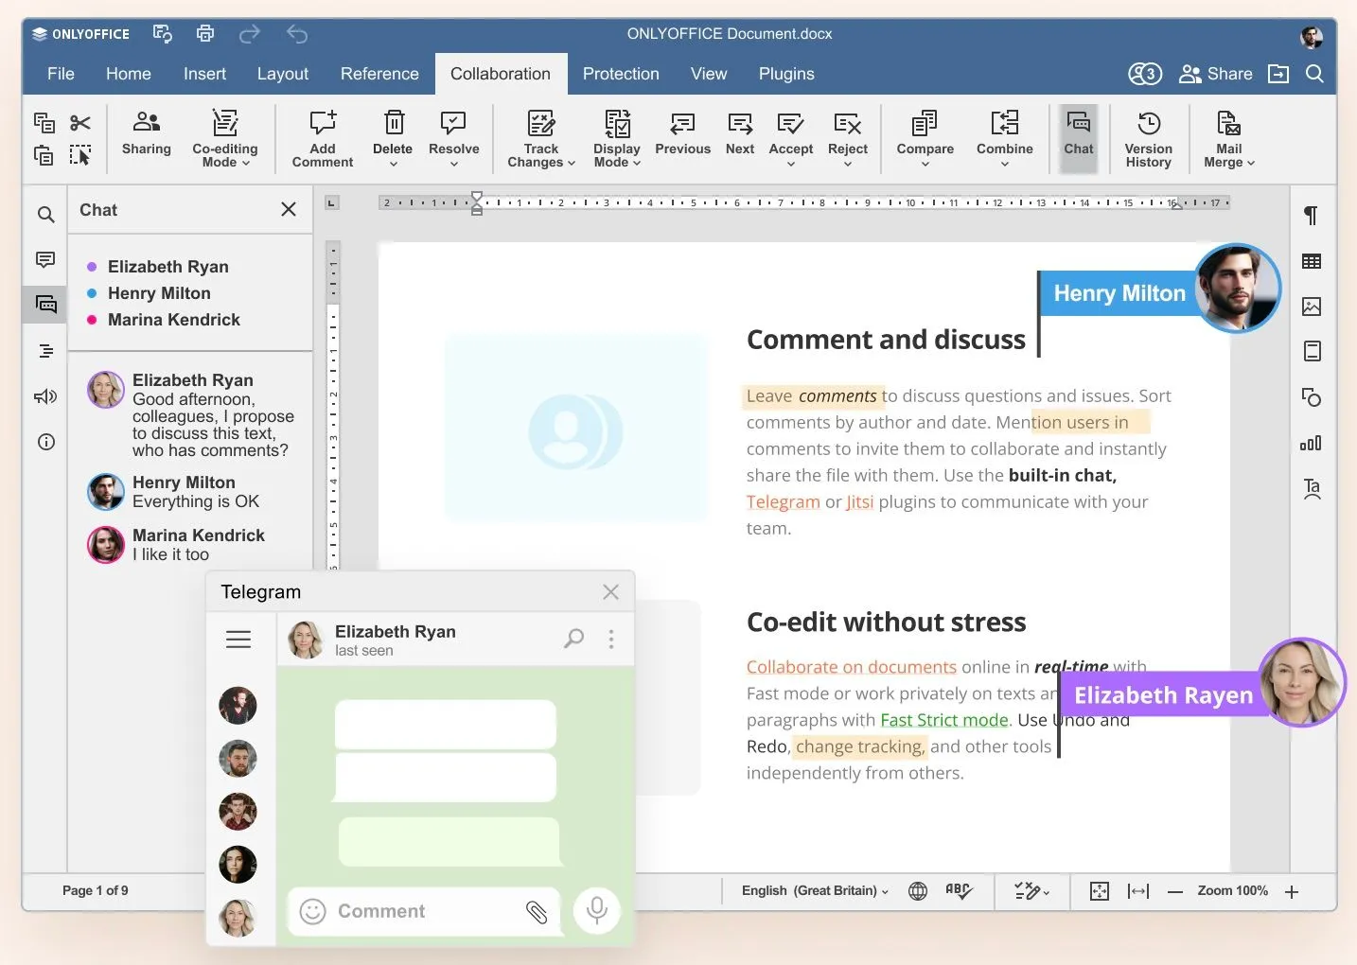Click the Redo arrow in title bar
This screenshot has width=1357, height=965.
(250, 35)
